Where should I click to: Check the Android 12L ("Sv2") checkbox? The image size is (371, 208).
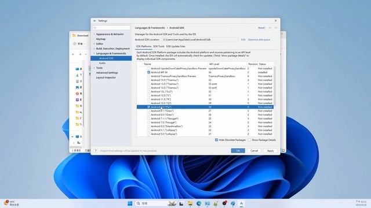pyautogui.click(x=148, y=91)
